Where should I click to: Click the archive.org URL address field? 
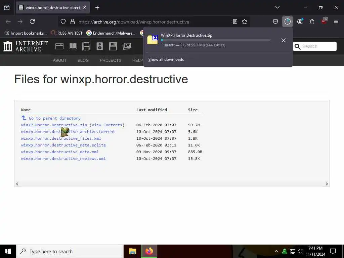(x=134, y=22)
